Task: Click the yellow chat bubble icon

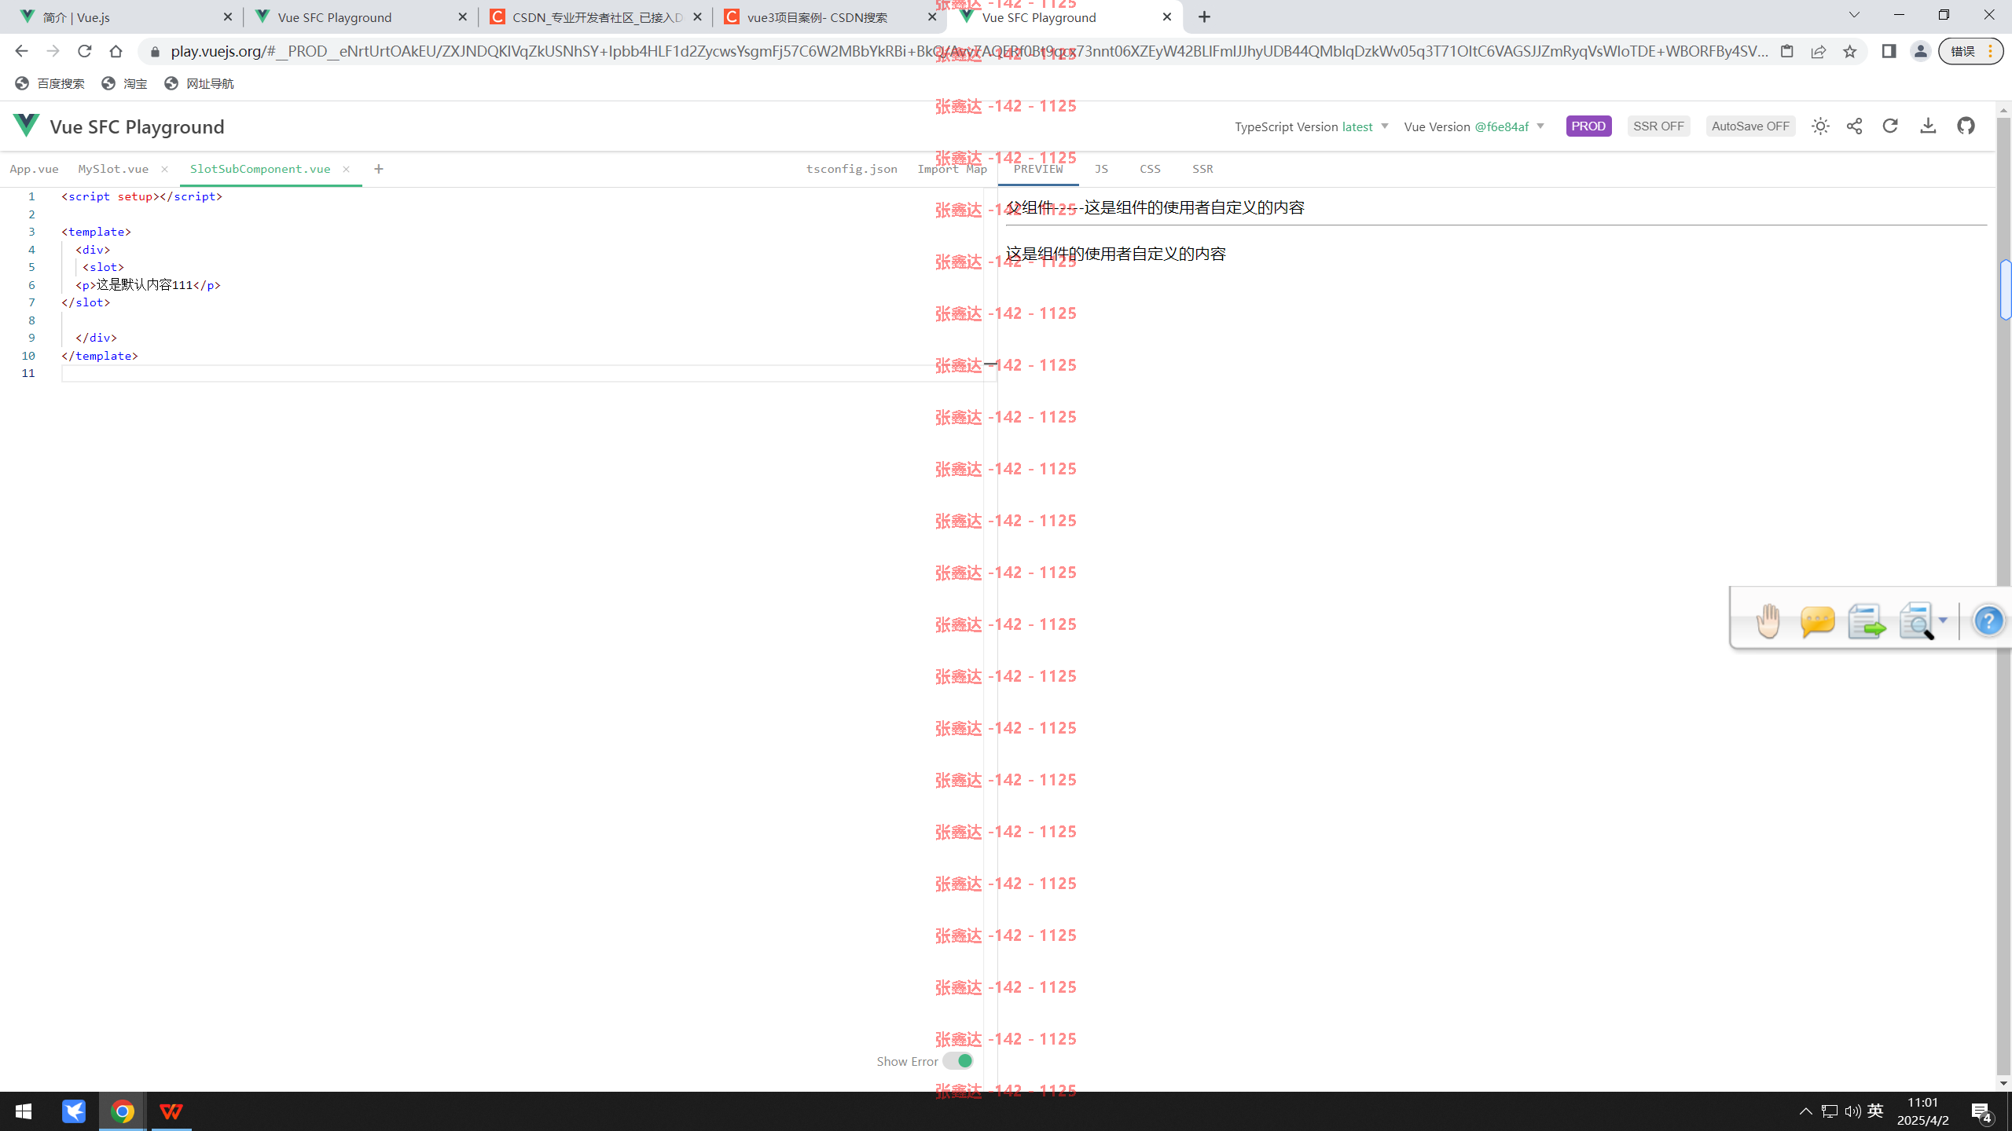Action: (1817, 620)
